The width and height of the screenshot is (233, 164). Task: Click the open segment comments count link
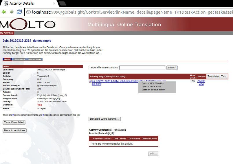point(13,115)
